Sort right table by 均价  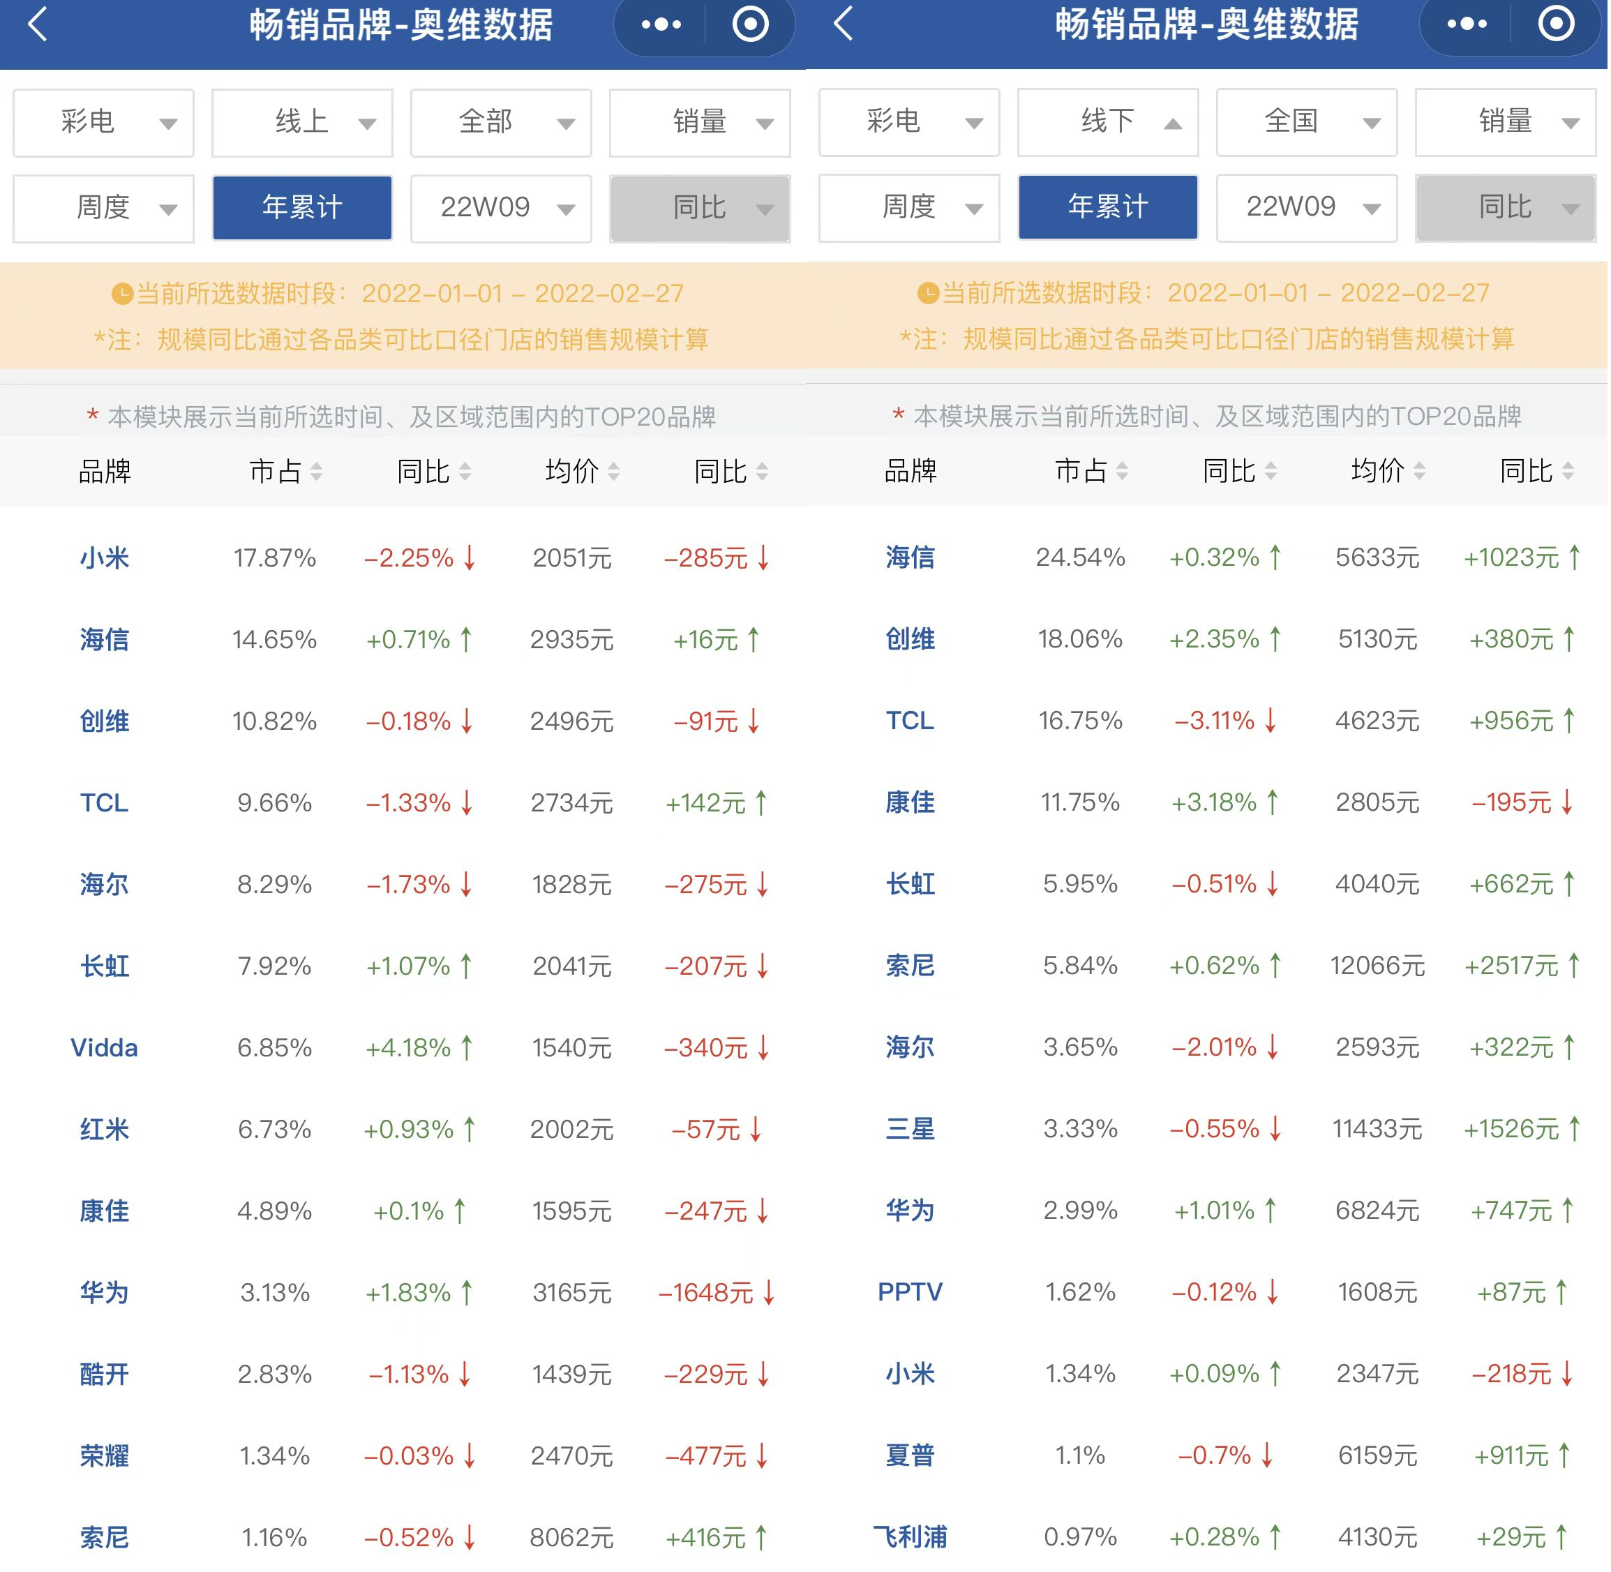tap(1389, 472)
